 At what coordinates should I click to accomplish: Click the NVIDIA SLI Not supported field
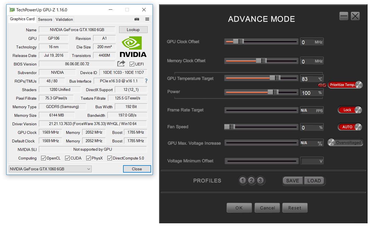tap(93, 149)
